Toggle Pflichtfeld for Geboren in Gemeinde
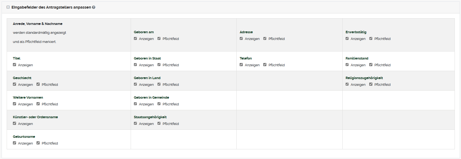 coord(159,104)
